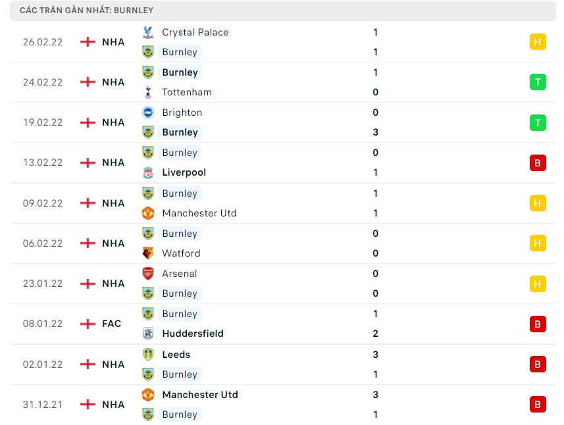Select the Tottenham club badge

click(148, 92)
